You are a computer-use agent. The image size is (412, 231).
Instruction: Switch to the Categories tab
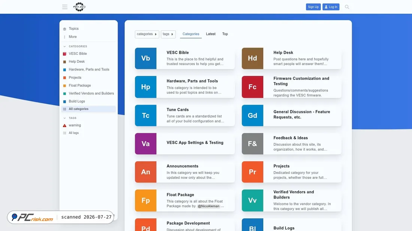click(191, 34)
